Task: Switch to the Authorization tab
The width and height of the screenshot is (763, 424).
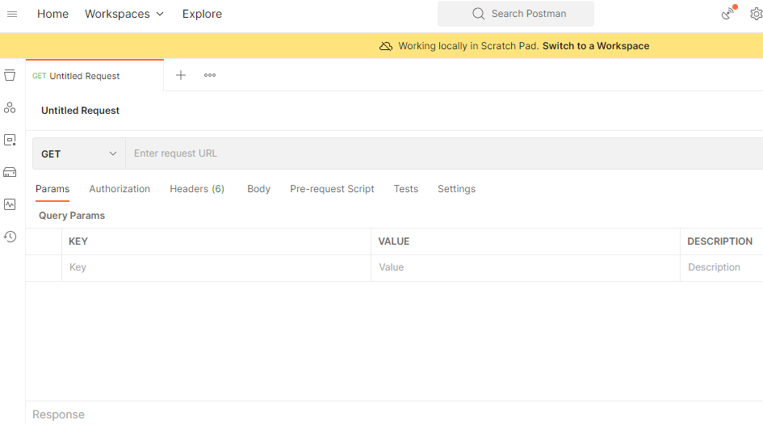Action: pos(119,189)
